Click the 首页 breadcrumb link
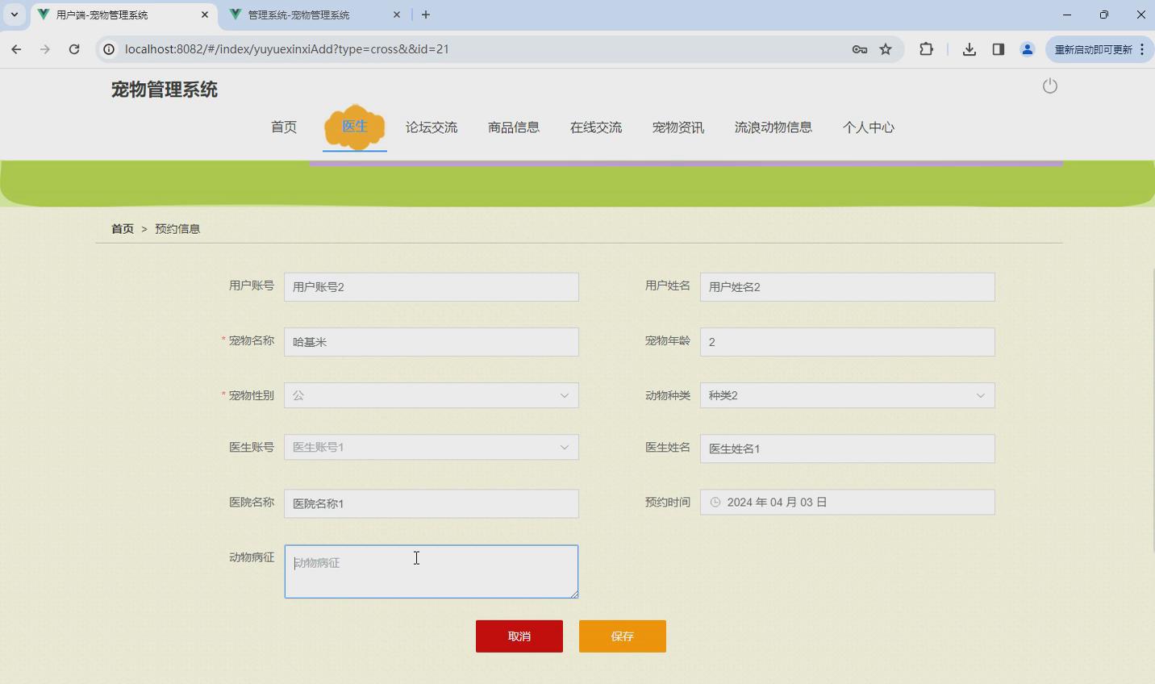Viewport: 1155px width, 684px height. (x=122, y=228)
